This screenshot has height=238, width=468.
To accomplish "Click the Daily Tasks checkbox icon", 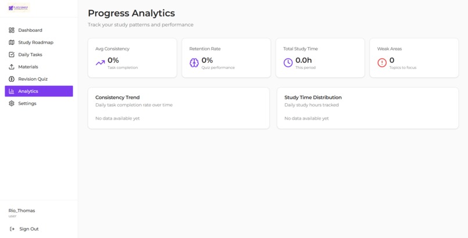I will pyautogui.click(x=12, y=55).
